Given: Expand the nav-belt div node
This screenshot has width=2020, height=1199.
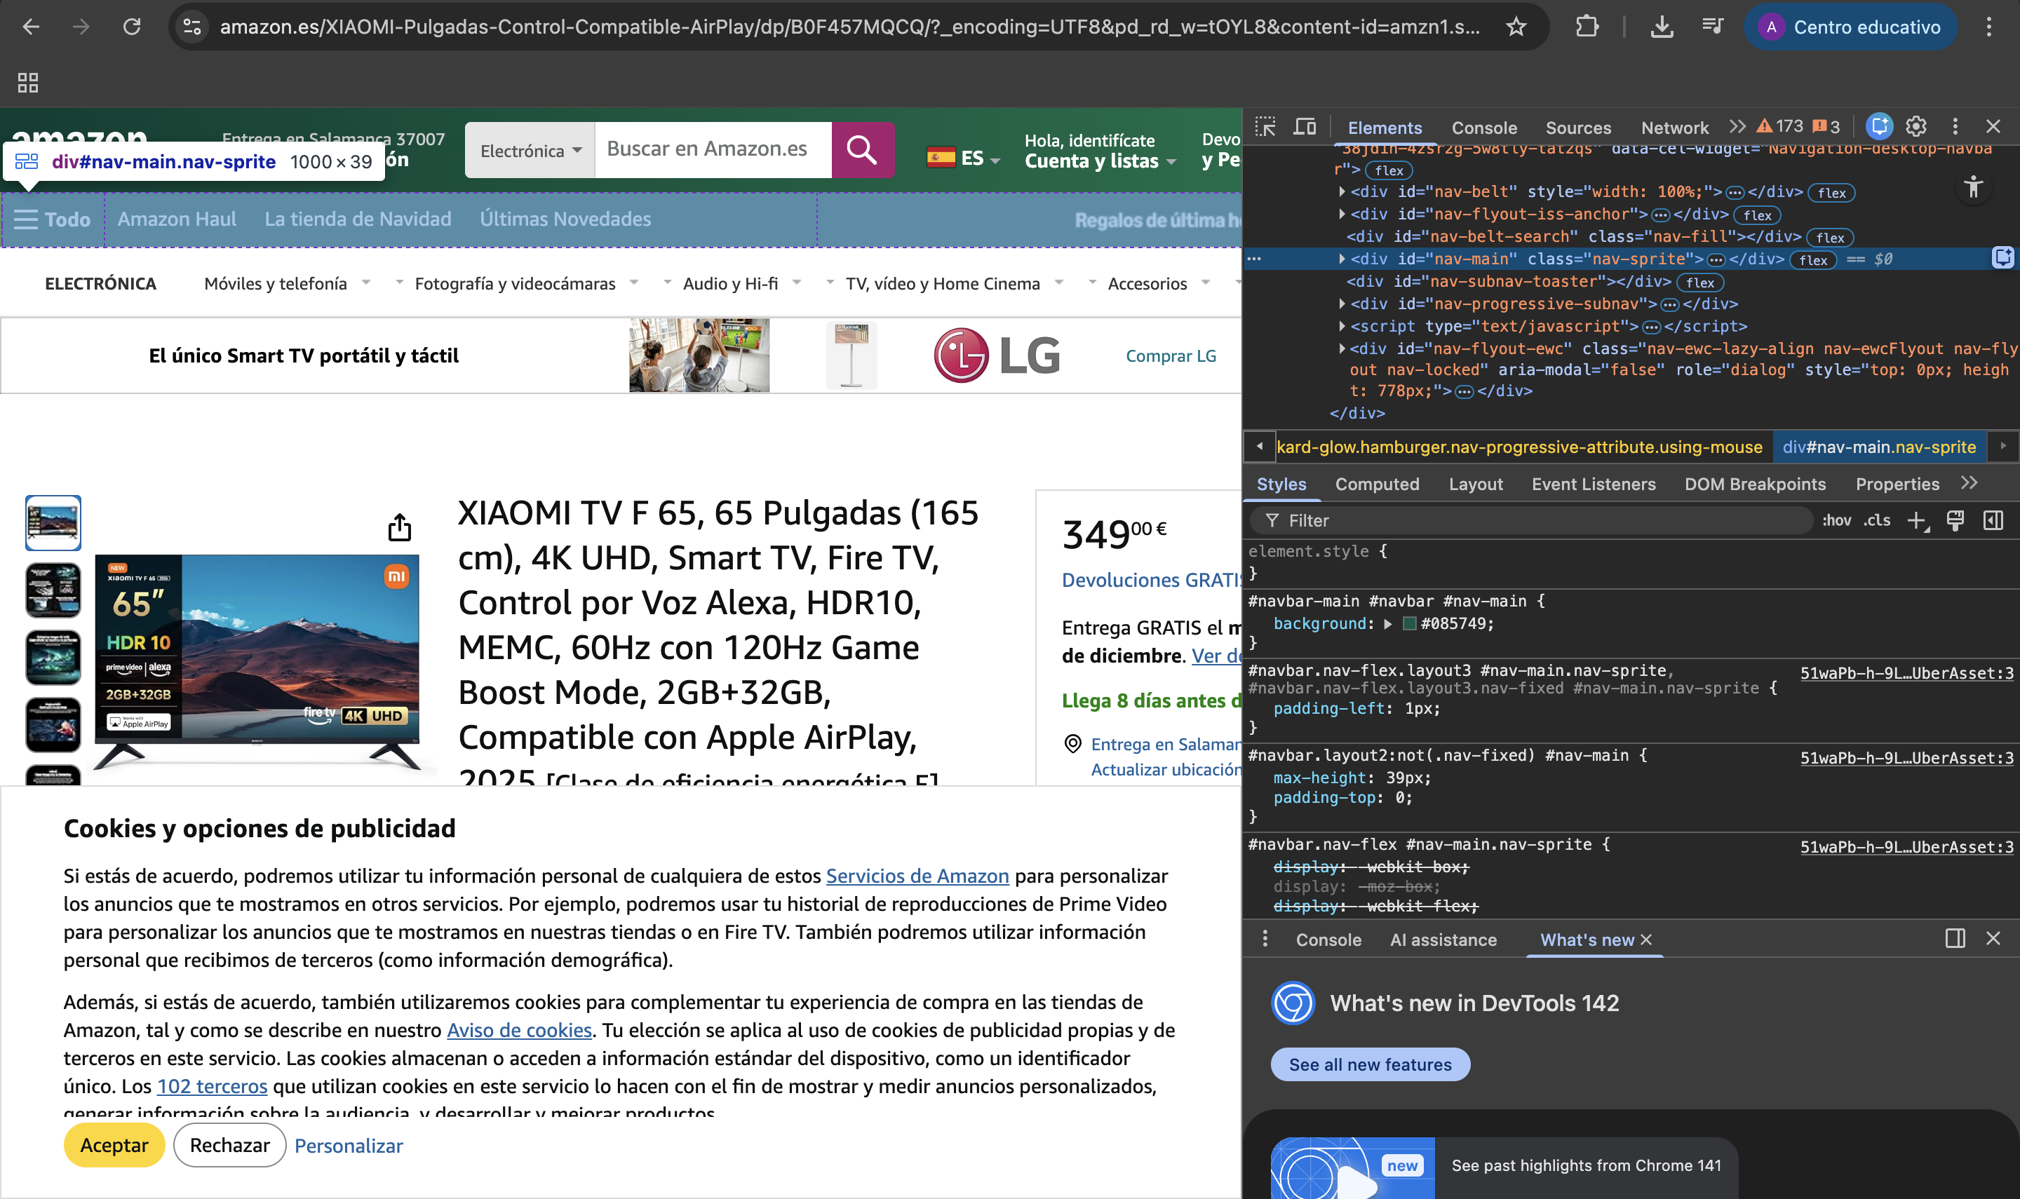Looking at the screenshot, I should click(1342, 192).
